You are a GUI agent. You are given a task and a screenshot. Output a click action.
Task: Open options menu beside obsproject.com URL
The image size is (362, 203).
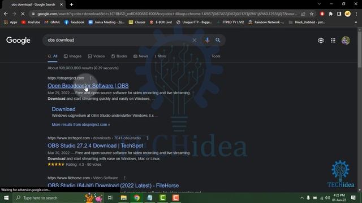coord(90,78)
